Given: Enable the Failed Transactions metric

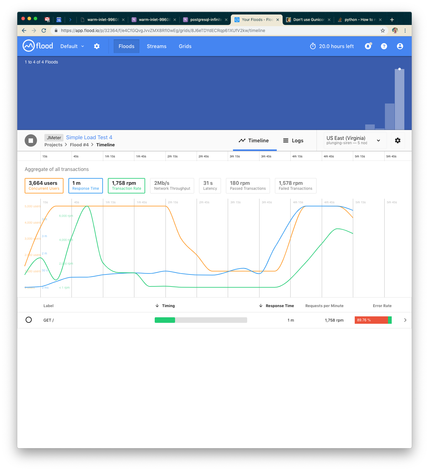Looking at the screenshot, I should click(295, 186).
